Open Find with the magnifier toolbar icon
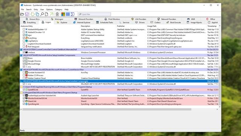Image resolution: width=241 pixels, height=136 pixels. coord(42,14)
